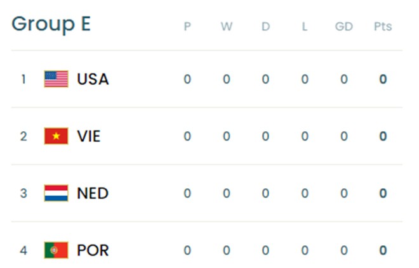Screen dimensions: 419x268
Task: Click NED's goal difference value
Action: pos(344,193)
